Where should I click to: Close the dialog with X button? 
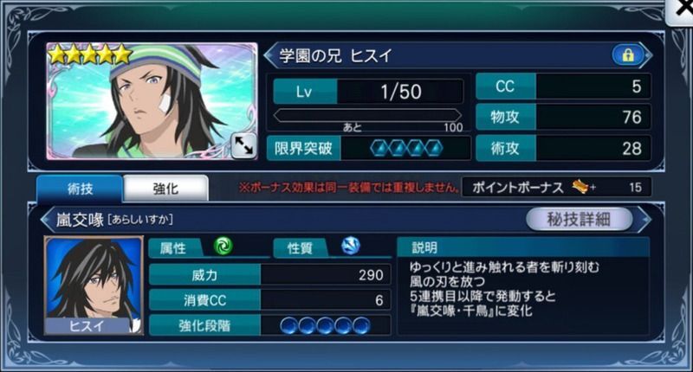tap(681, 11)
